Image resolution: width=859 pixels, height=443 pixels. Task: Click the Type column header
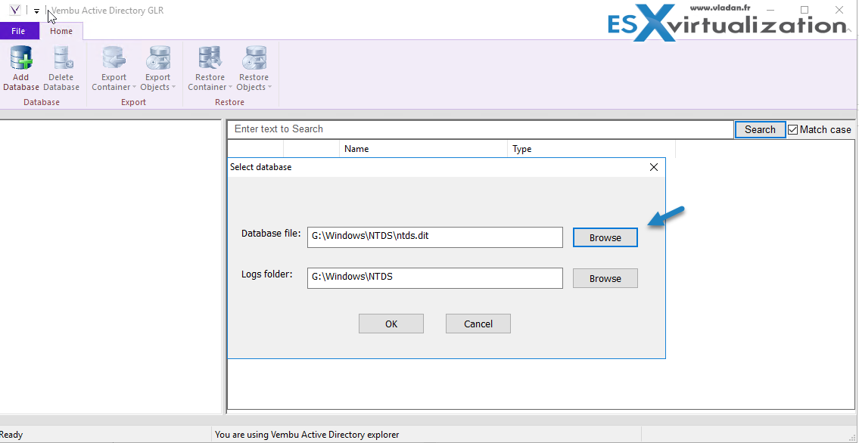pos(592,149)
